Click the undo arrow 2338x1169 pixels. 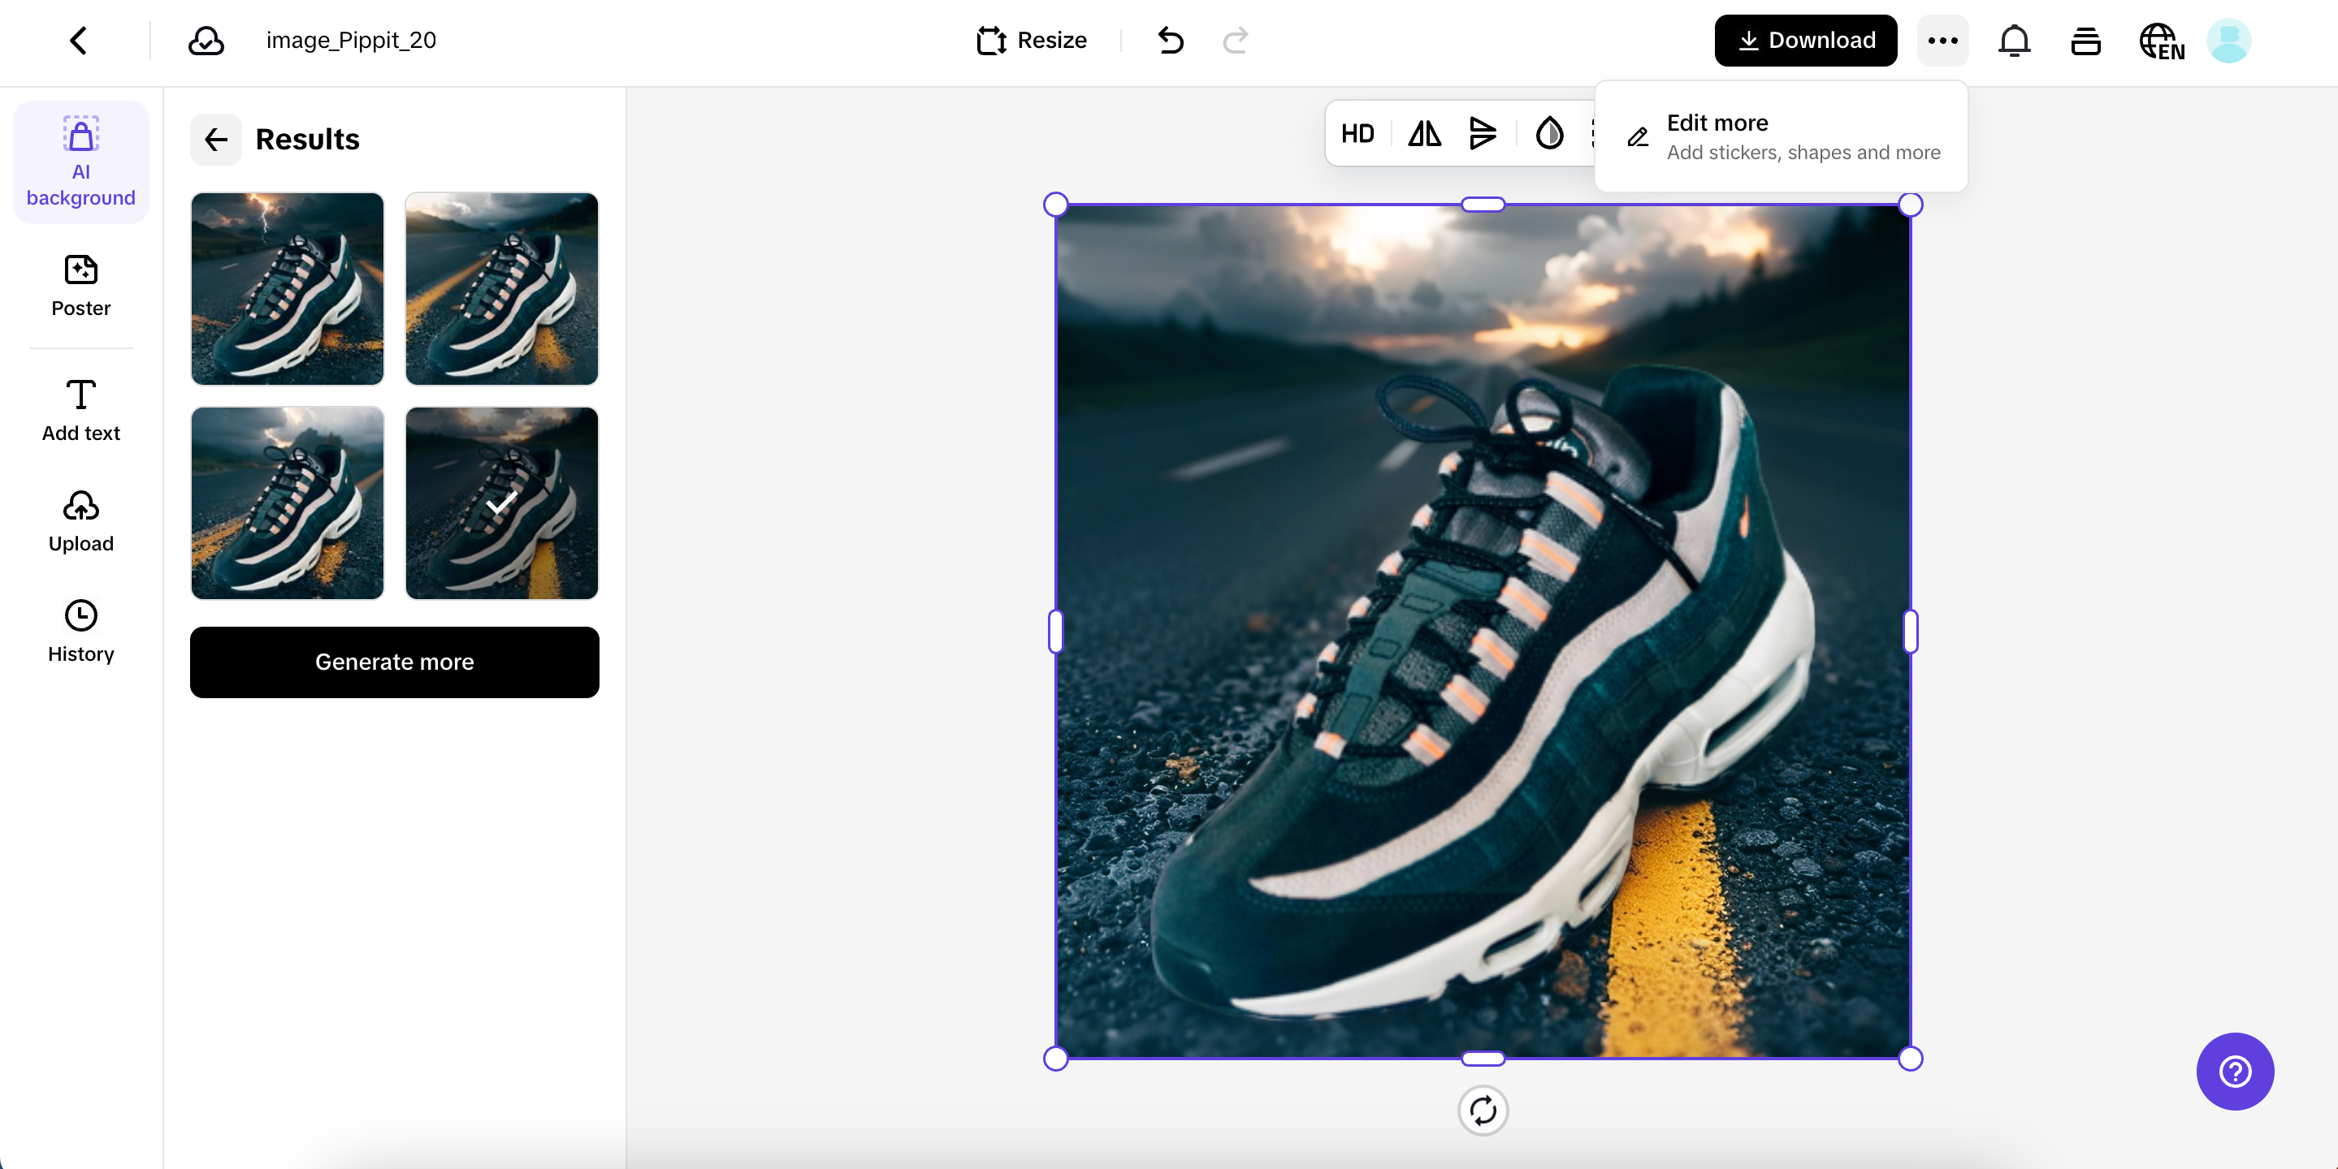pos(1171,40)
